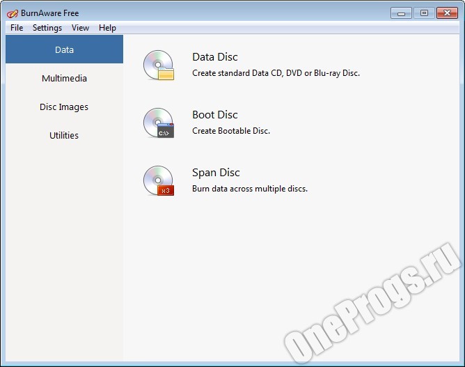Screen dimensions: 465x367
Task: Maximize the BurnAware Free window
Action: coord(424,13)
